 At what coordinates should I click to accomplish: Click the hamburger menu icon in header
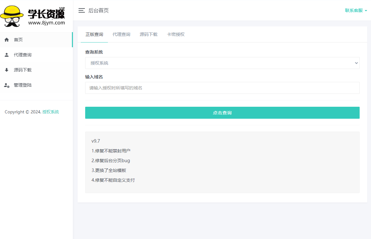(81, 10)
